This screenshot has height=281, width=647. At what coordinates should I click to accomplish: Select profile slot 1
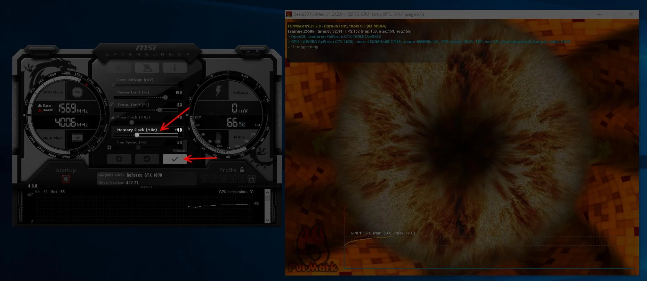(205, 179)
